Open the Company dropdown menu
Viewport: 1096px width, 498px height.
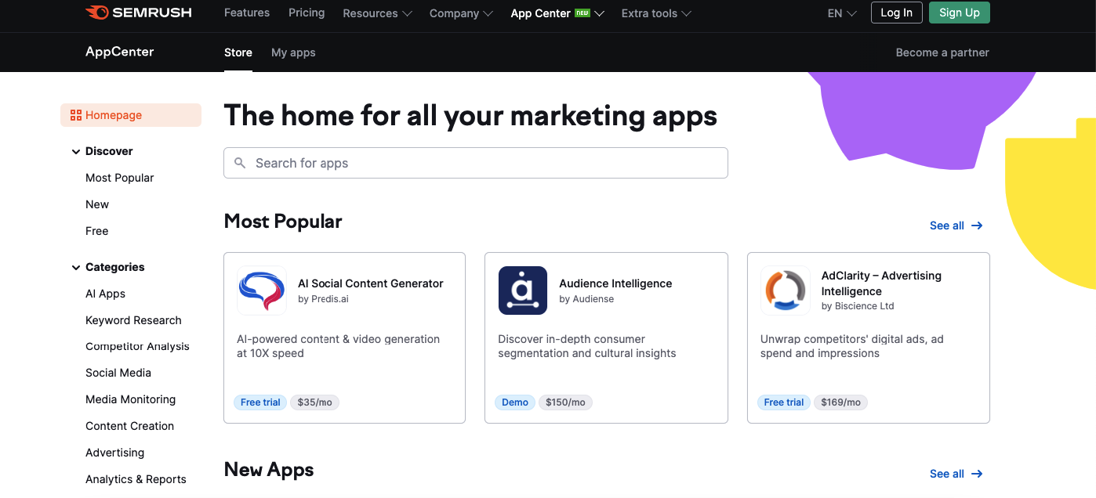coord(461,13)
